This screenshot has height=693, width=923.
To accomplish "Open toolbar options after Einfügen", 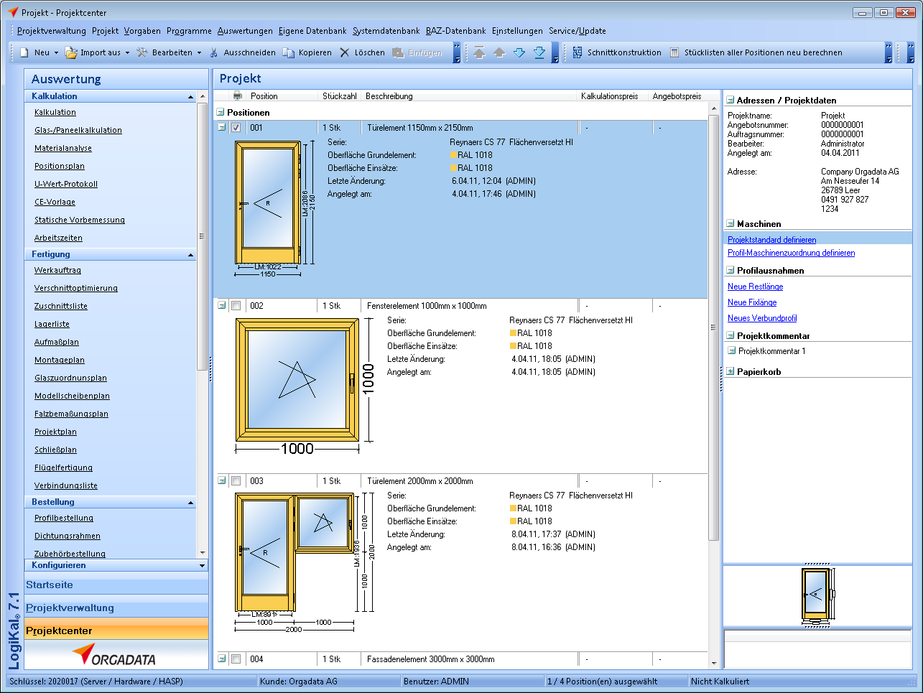I will pos(457,52).
